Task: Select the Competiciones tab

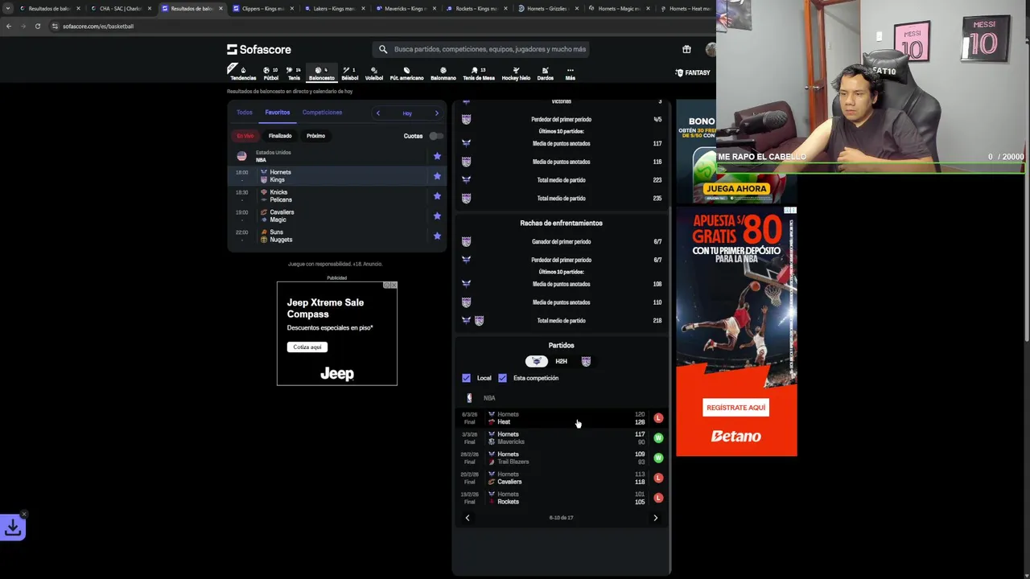Action: coord(322,113)
